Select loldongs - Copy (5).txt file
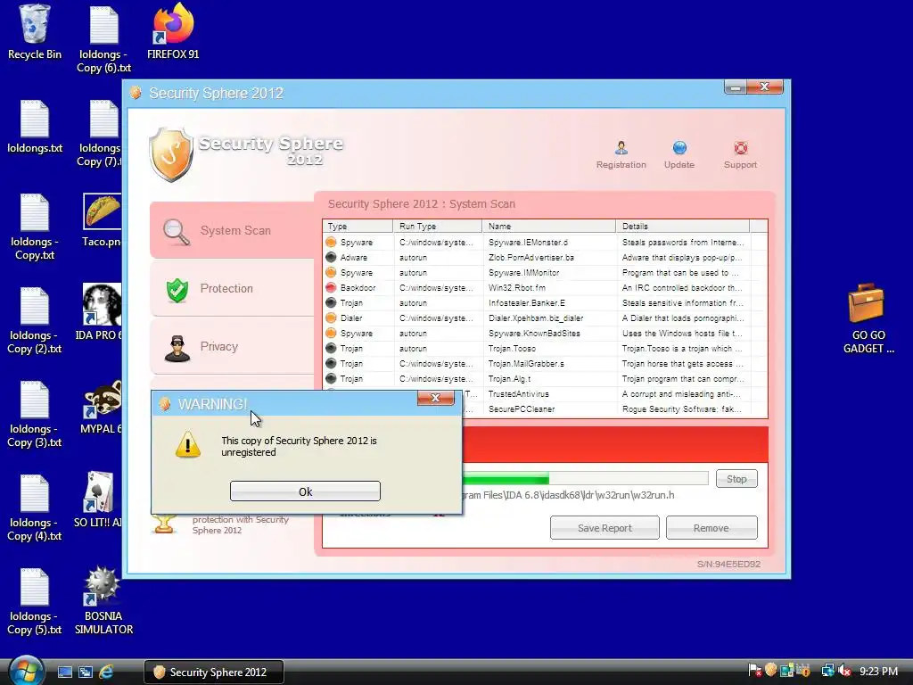The image size is (913, 685). [35, 602]
